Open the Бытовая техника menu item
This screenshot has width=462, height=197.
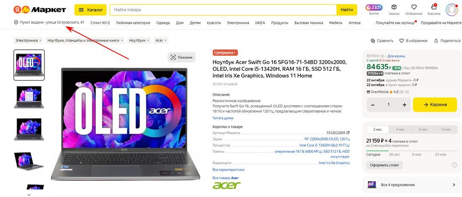click(x=309, y=23)
